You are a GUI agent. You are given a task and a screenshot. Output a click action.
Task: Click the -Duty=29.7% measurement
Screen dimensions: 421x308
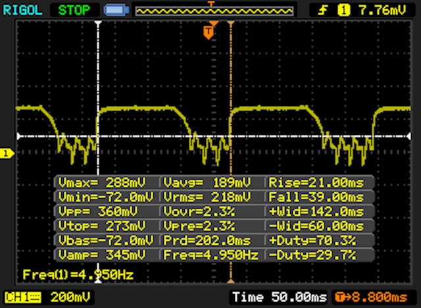pos(312,255)
